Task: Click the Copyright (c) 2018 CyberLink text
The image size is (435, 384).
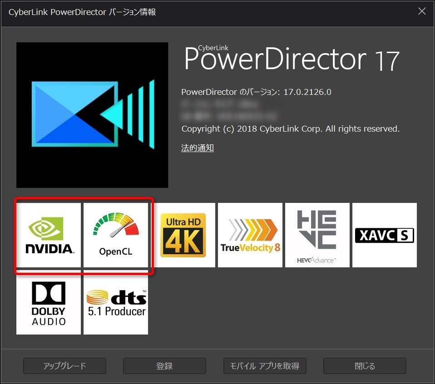Action: pyautogui.click(x=291, y=129)
